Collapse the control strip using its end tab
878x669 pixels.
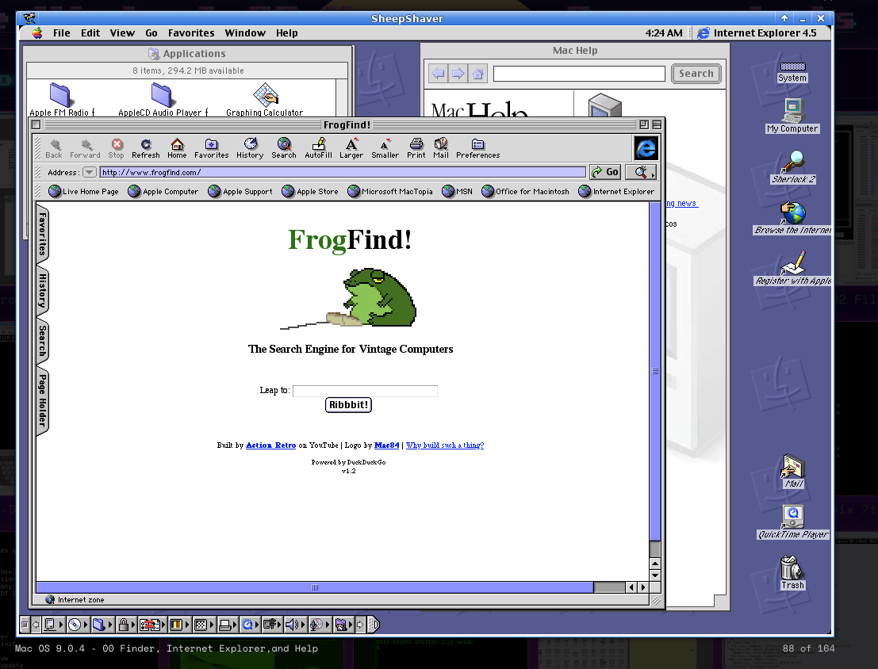click(374, 624)
